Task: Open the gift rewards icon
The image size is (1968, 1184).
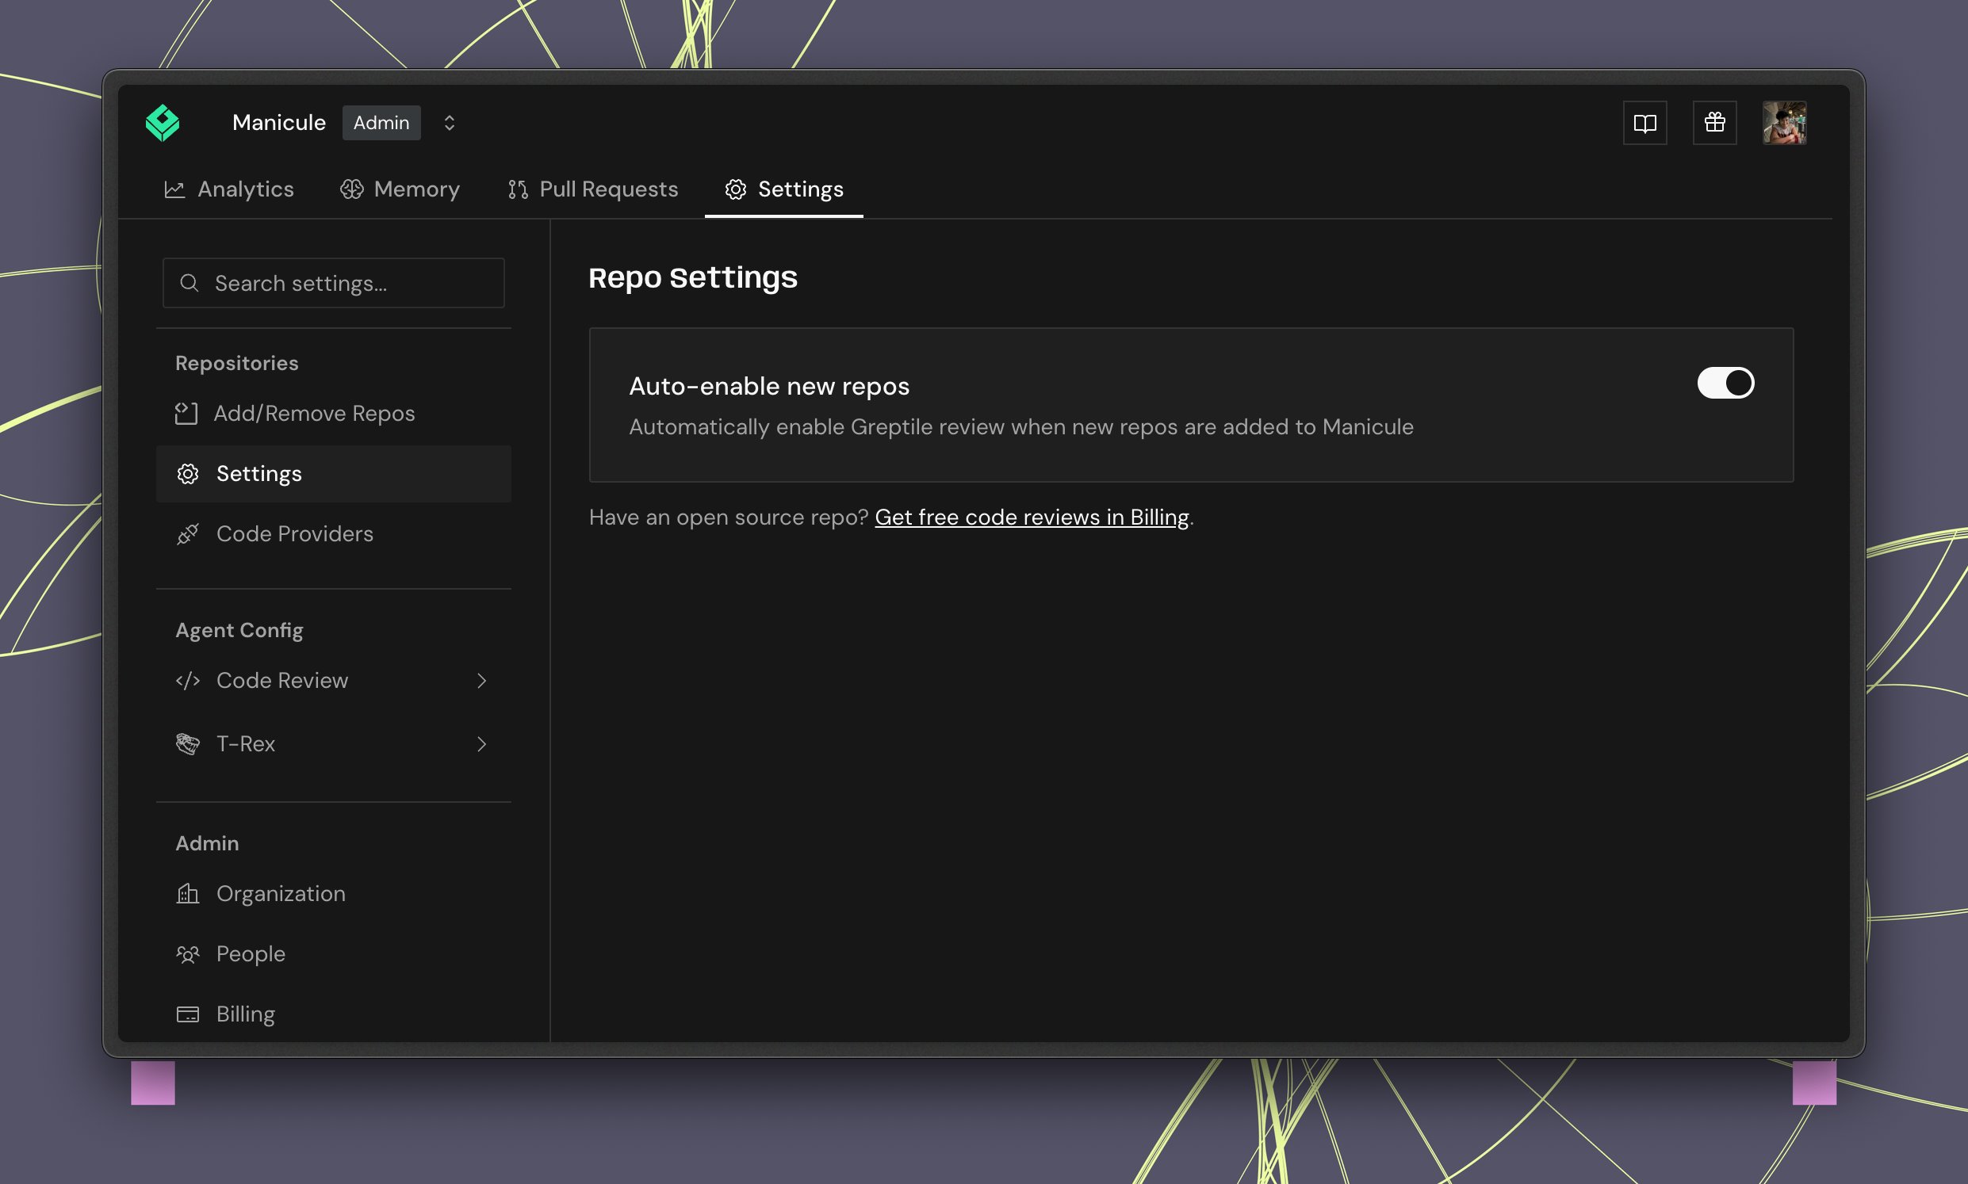Action: [x=1714, y=123]
